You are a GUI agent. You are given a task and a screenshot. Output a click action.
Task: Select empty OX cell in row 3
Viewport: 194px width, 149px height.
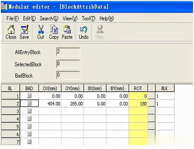coord(50,111)
